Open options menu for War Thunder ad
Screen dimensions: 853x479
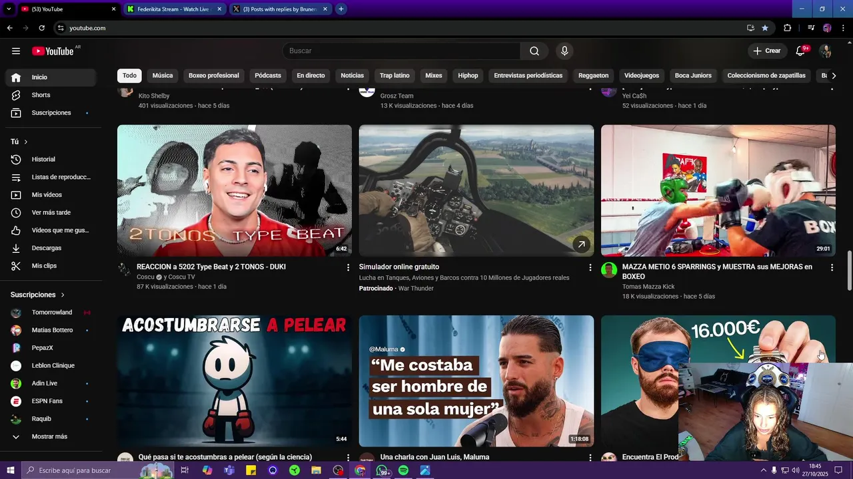click(590, 267)
